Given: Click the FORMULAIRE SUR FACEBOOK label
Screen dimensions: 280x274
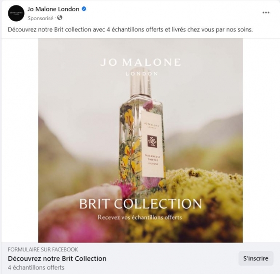Looking at the screenshot, I should [x=43, y=249].
